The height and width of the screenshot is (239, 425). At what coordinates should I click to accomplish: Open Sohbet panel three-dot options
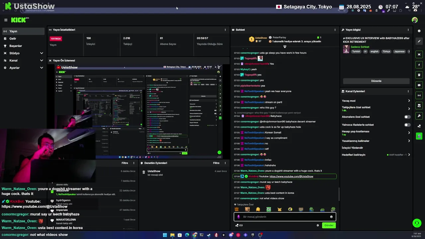click(335, 30)
